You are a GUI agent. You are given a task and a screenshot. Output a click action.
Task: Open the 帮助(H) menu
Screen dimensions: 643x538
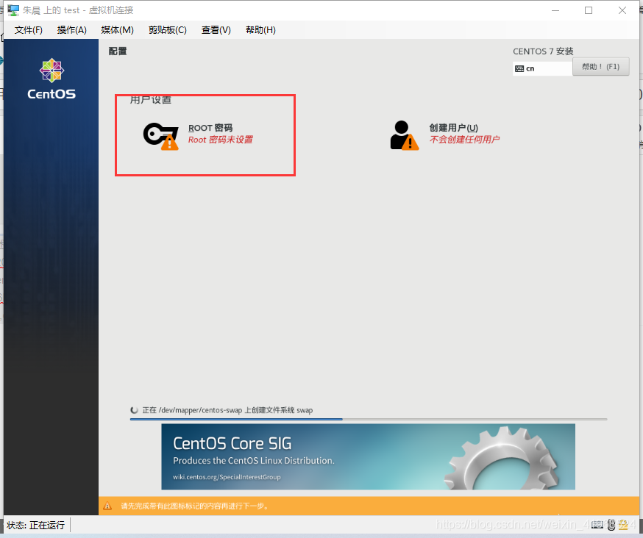(260, 30)
